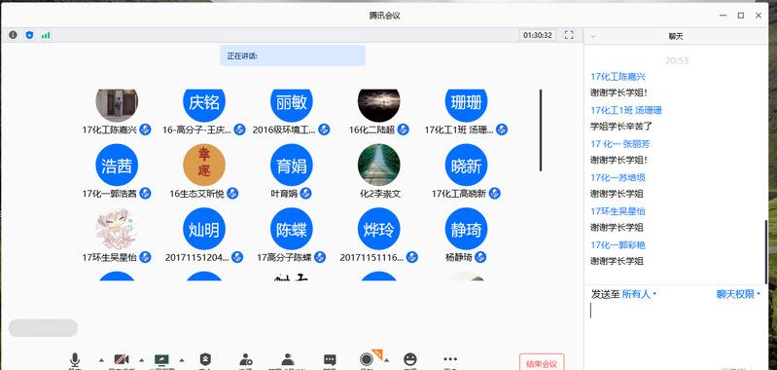This screenshot has height=370, width=777.
Task: Click sender name 17化工陈嘉兴 in chat
Action: click(618, 77)
